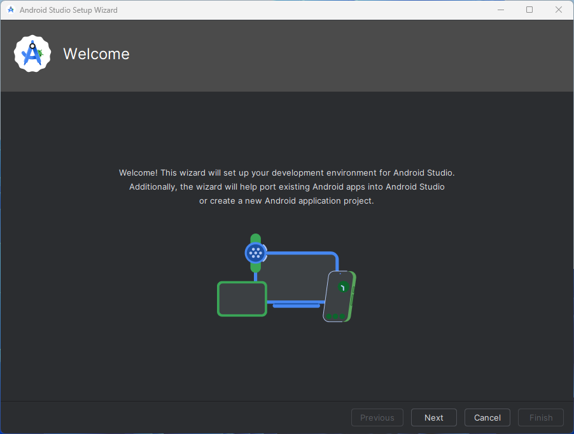Click the Next button
The image size is (574, 434).
433,417
